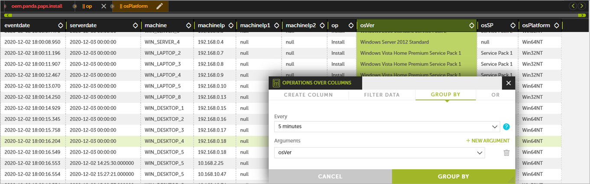Image resolution: width=590 pixels, height=184 pixels.
Task: Open the osPlatform column diamond menu
Action: pos(556,25)
